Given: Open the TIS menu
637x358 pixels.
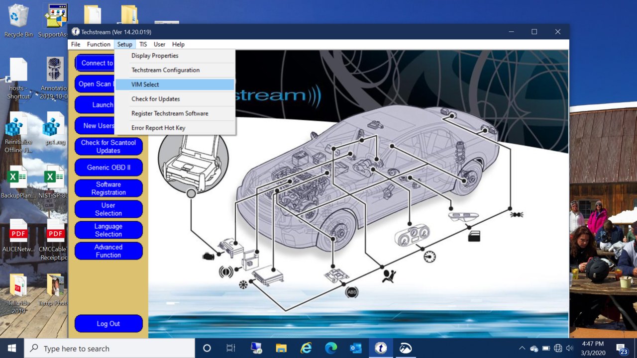Looking at the screenshot, I should click(x=143, y=44).
